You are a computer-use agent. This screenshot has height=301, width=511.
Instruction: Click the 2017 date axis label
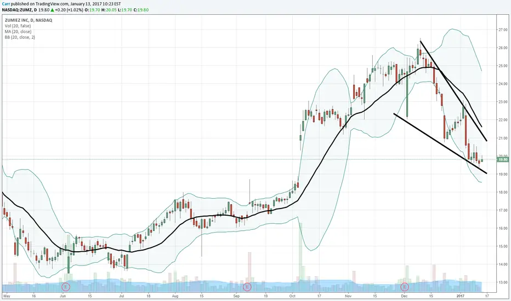(460, 296)
